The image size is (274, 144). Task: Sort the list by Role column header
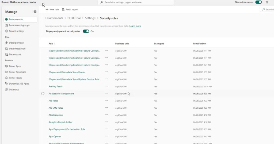(51, 44)
